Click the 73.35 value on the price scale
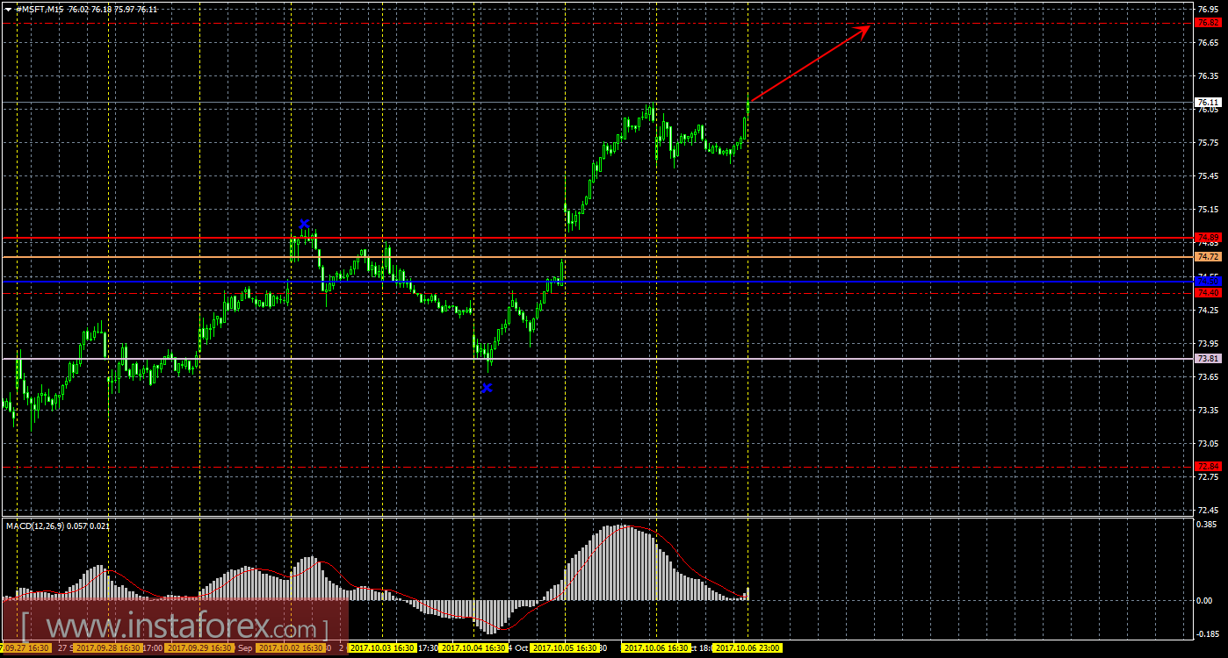This screenshot has height=658, width=1228. [1208, 411]
